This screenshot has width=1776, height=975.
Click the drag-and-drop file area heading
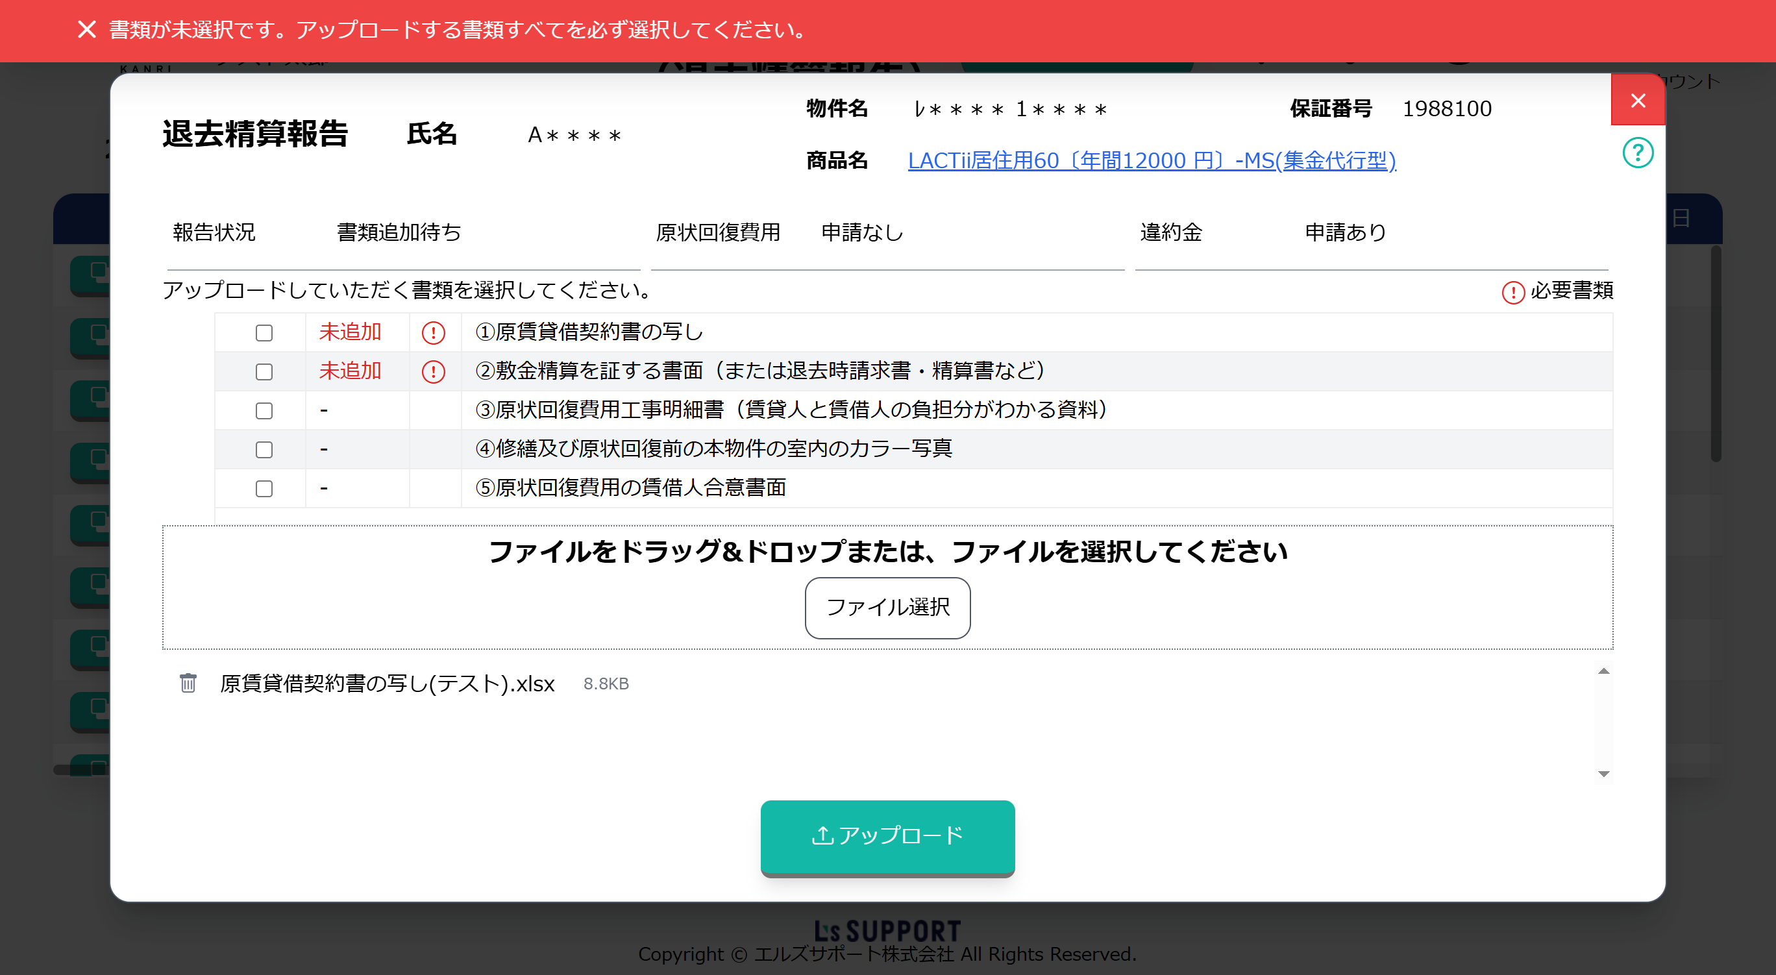(887, 552)
